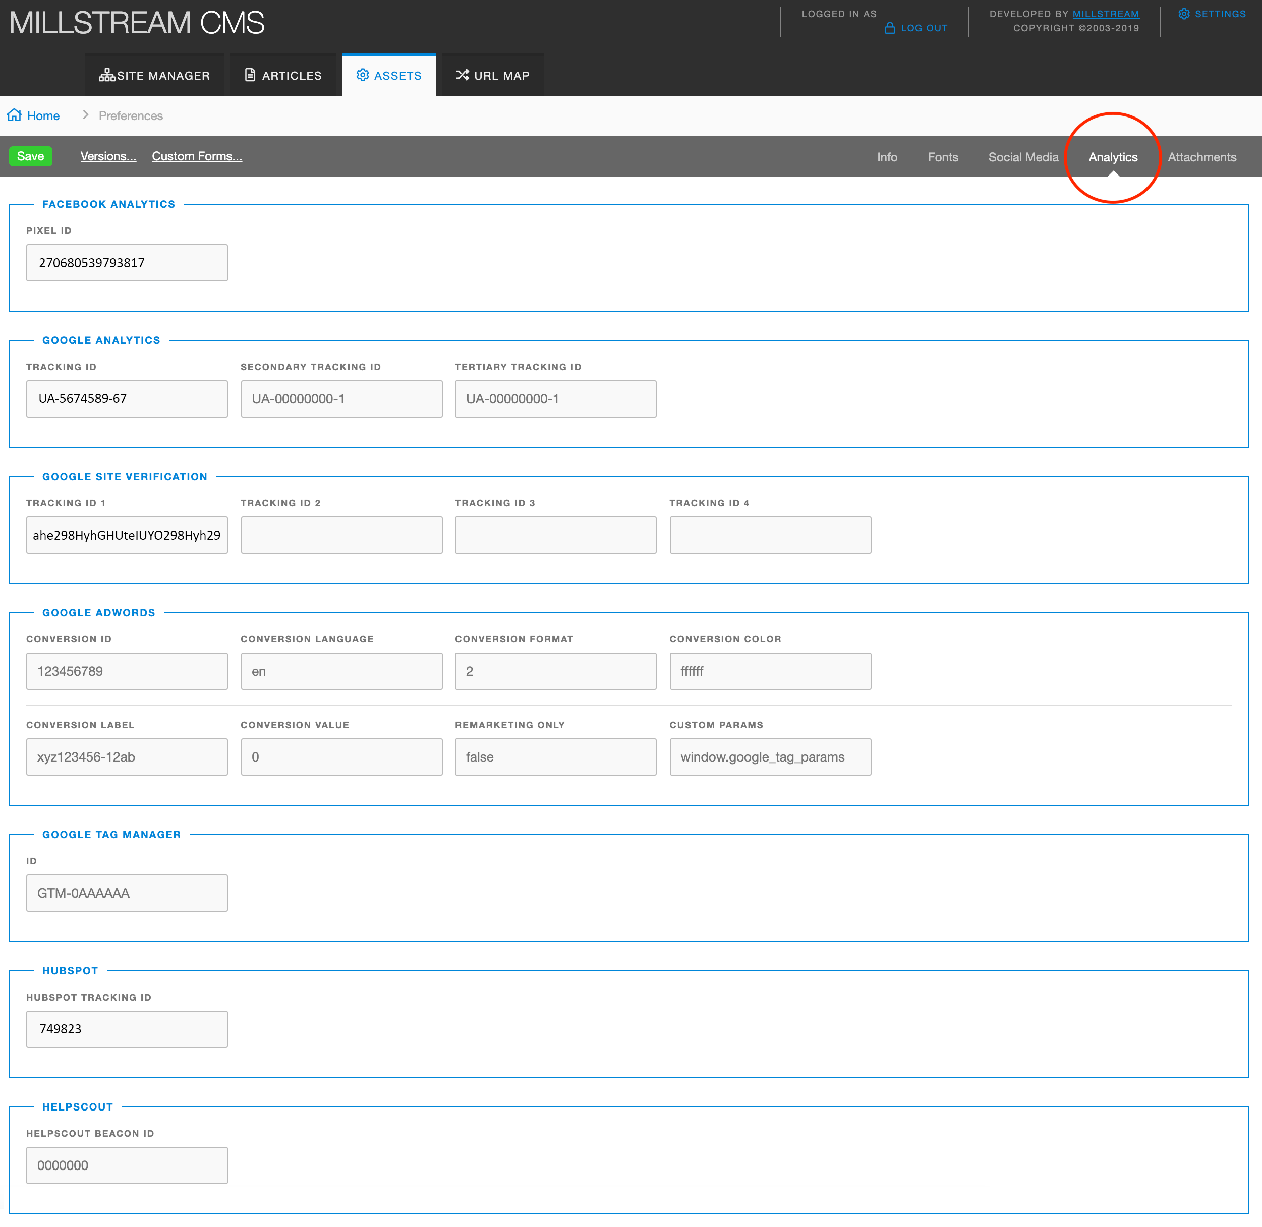
Task: Click the Facebook Pixel ID field
Action: 127,263
